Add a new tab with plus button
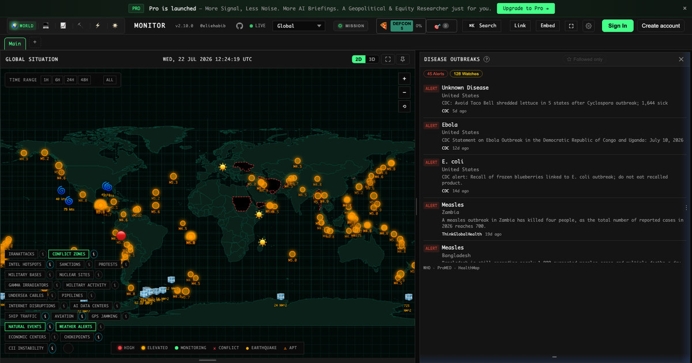This screenshot has width=692, height=363. pyautogui.click(x=35, y=42)
